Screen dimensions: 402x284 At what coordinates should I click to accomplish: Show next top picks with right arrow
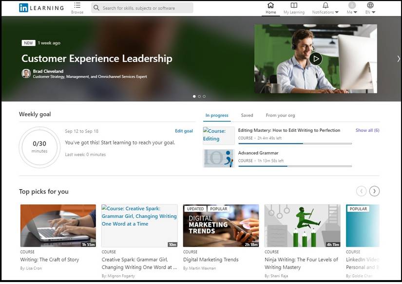point(374,191)
